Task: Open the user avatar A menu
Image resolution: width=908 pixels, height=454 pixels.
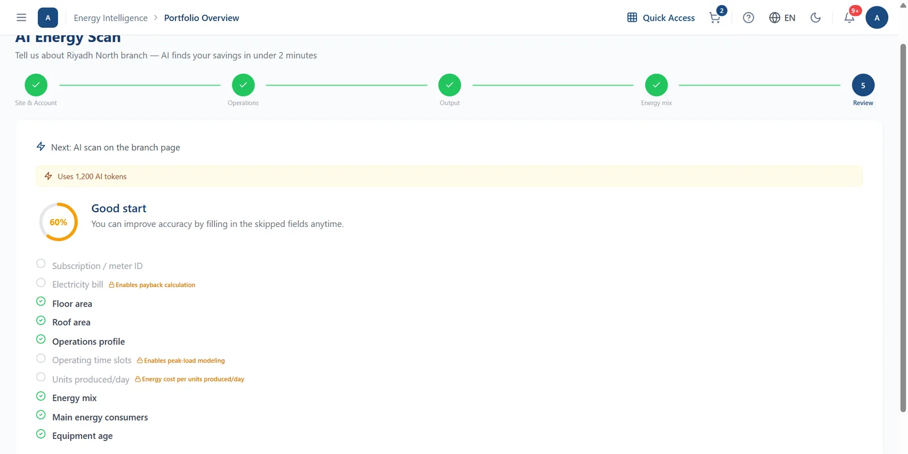Action: click(877, 18)
